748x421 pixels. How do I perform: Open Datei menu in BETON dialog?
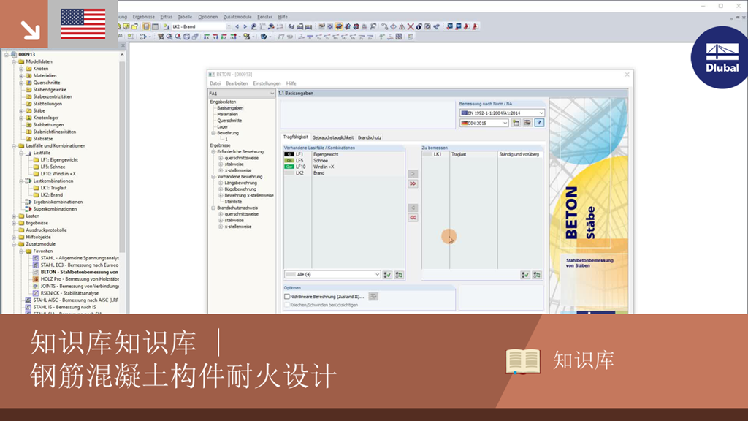(215, 83)
